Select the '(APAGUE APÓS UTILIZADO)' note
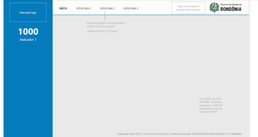The image size is (258, 137). [x=103, y=31]
